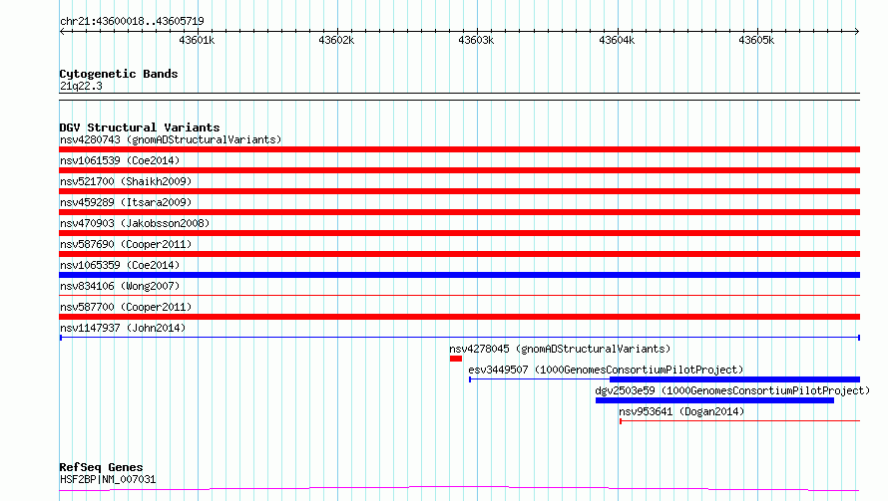Screen dimensions: 888x501
Task: Click the RefSeq Genes track heading
Action: tap(101, 468)
